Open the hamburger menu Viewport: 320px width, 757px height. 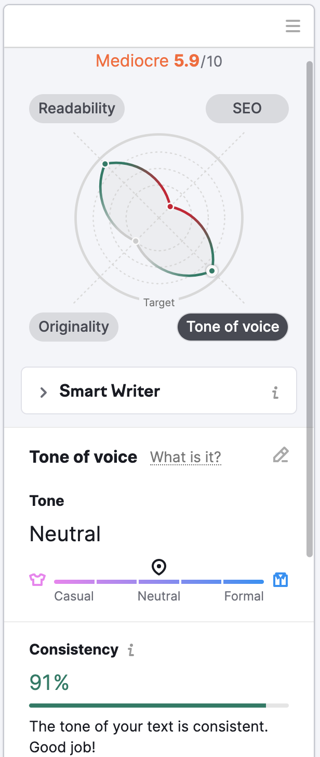(292, 25)
